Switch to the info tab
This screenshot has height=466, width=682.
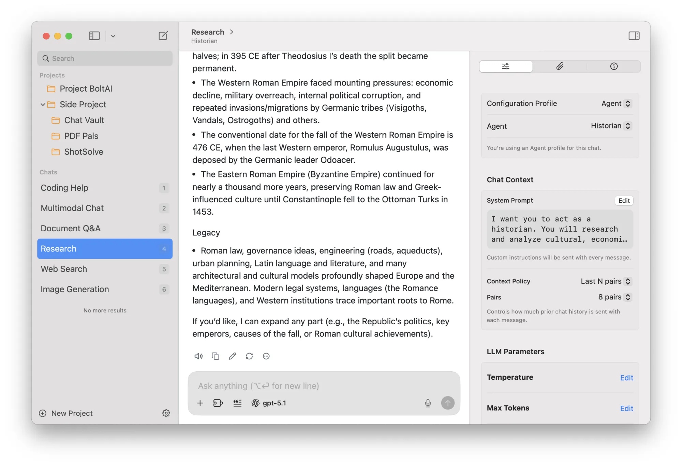tap(614, 66)
